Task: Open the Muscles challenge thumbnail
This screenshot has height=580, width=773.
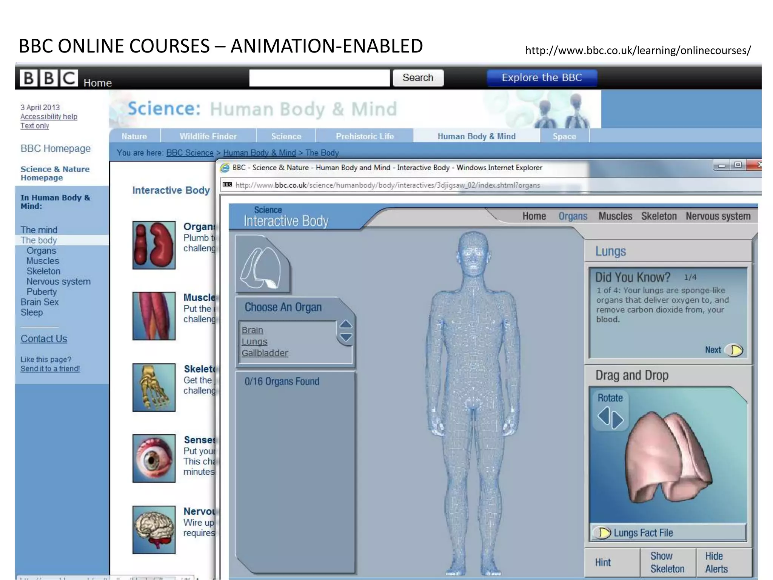Action: click(154, 316)
